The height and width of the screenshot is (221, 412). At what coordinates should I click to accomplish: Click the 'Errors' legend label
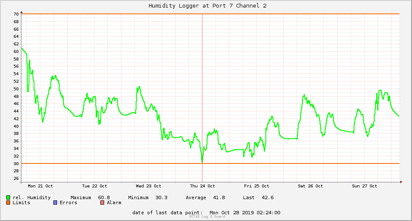[68, 203]
